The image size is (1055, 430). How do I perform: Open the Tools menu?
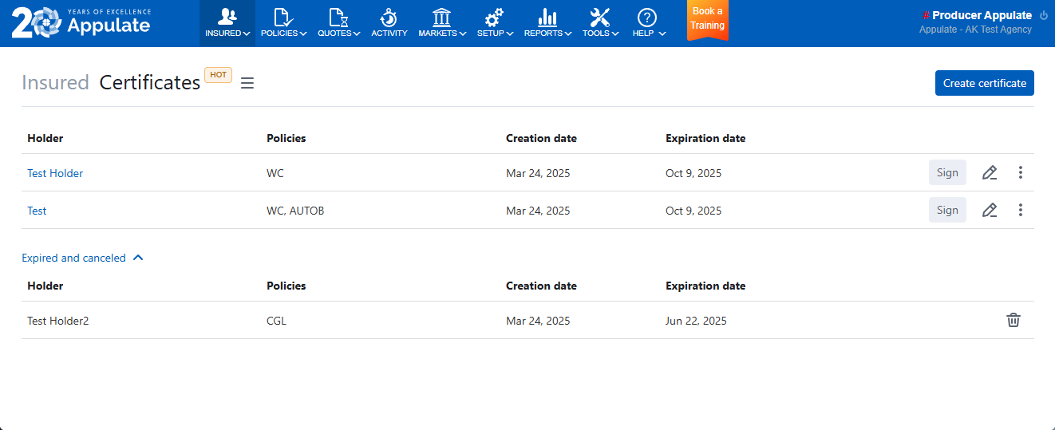click(600, 22)
